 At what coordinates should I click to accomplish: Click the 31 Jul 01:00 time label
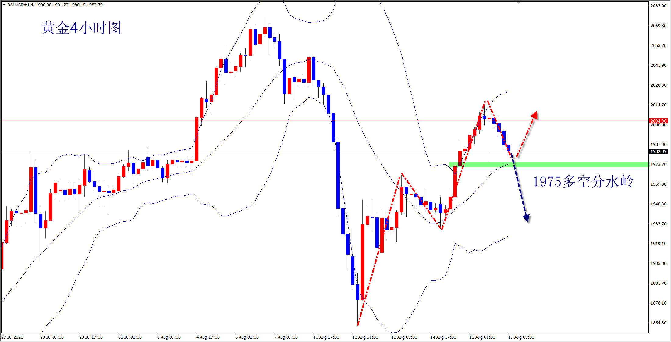[x=130, y=337]
